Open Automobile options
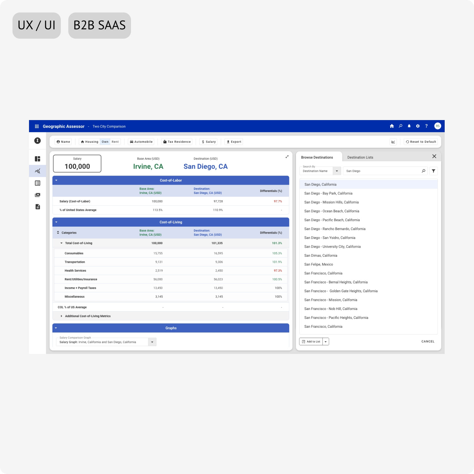 click(x=141, y=142)
